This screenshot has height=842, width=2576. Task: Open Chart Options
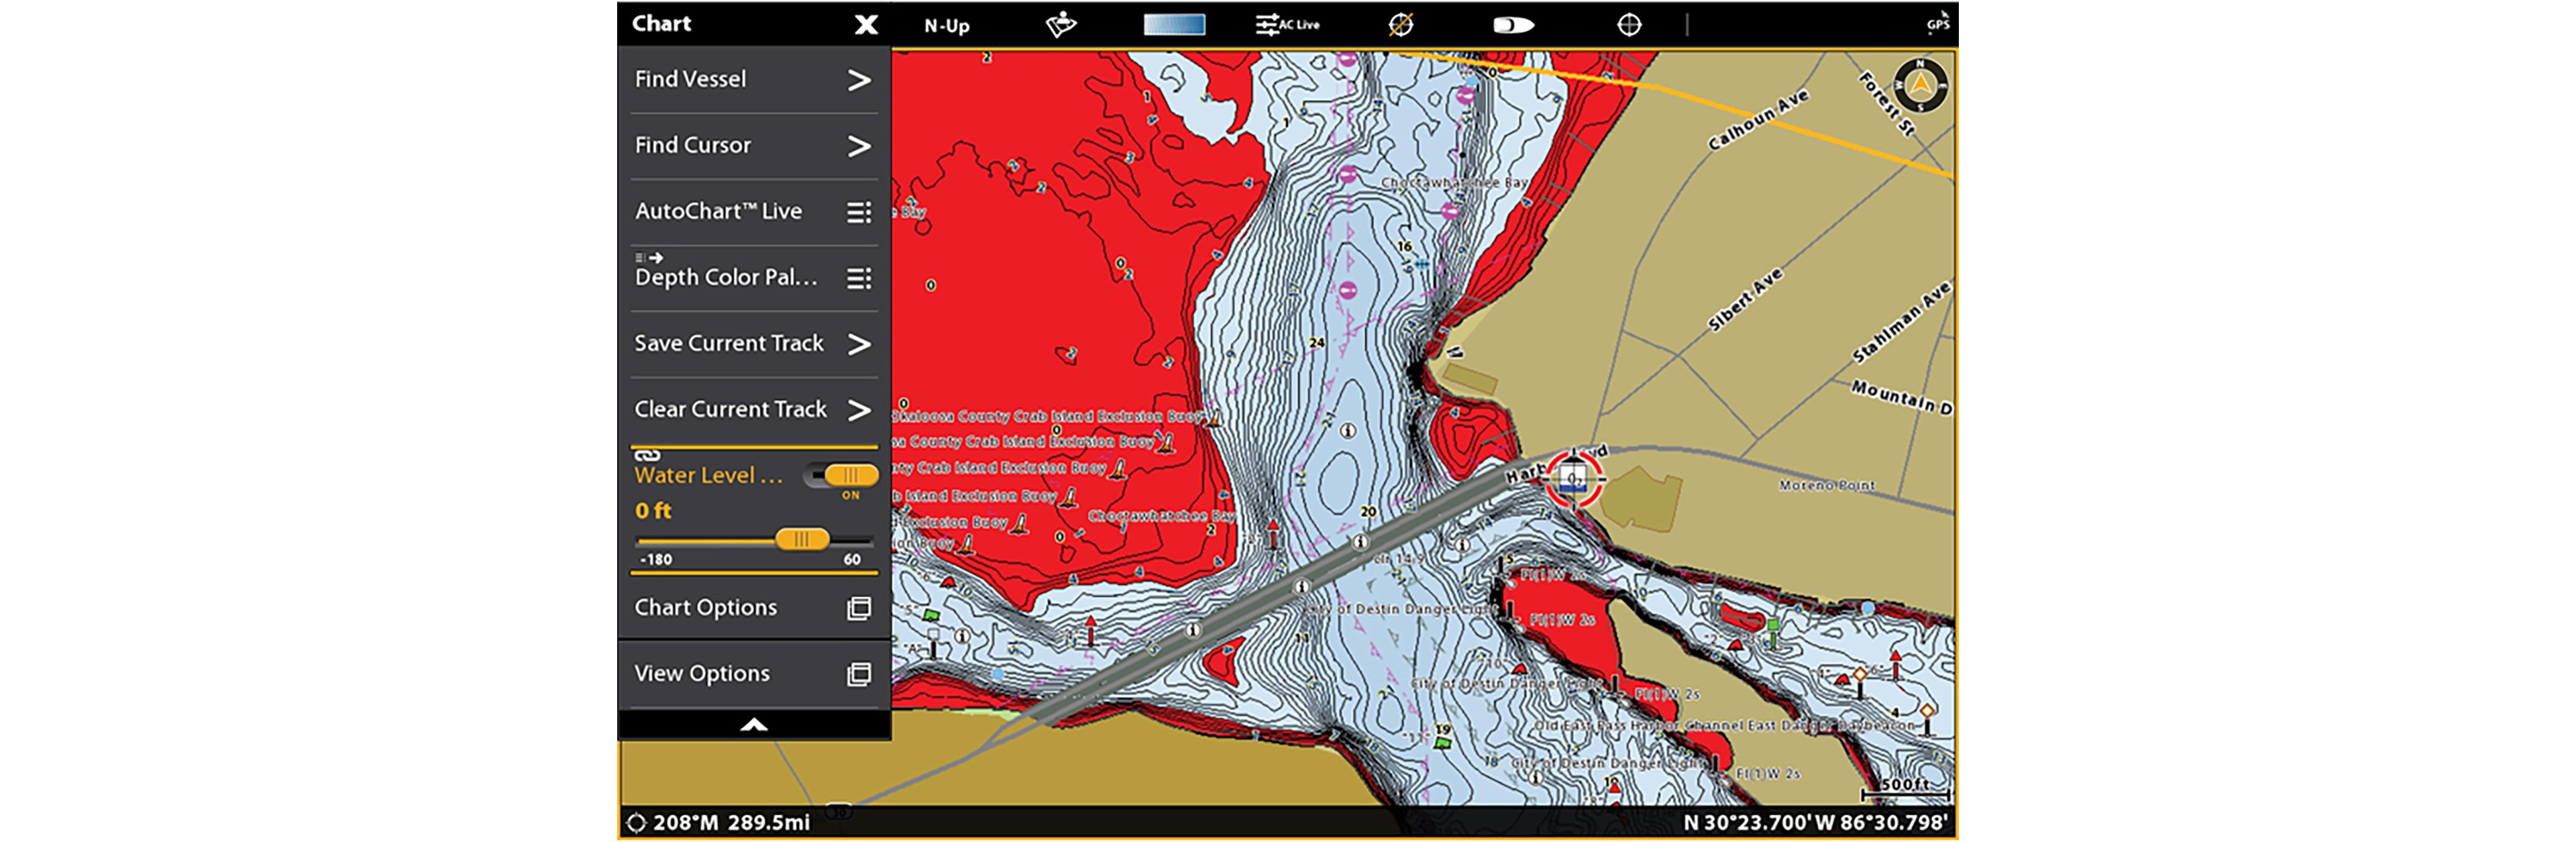[754, 608]
